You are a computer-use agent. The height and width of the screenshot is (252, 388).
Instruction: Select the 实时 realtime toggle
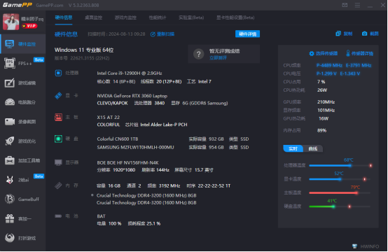pyautogui.click(x=293, y=148)
